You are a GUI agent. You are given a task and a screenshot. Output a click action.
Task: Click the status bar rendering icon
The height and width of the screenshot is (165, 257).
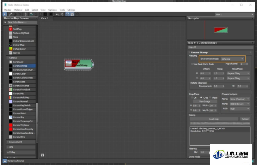[x=4, y=161]
